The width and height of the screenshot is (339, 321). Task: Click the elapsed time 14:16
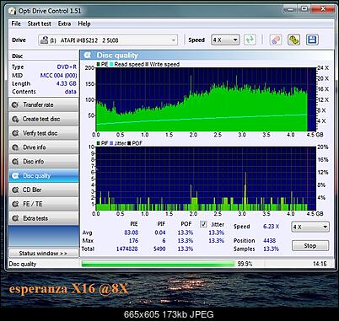pos(320,264)
